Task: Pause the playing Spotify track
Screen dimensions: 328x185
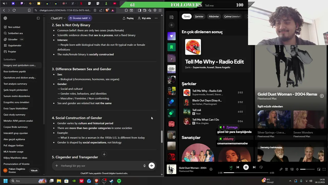Action: pos(246,167)
